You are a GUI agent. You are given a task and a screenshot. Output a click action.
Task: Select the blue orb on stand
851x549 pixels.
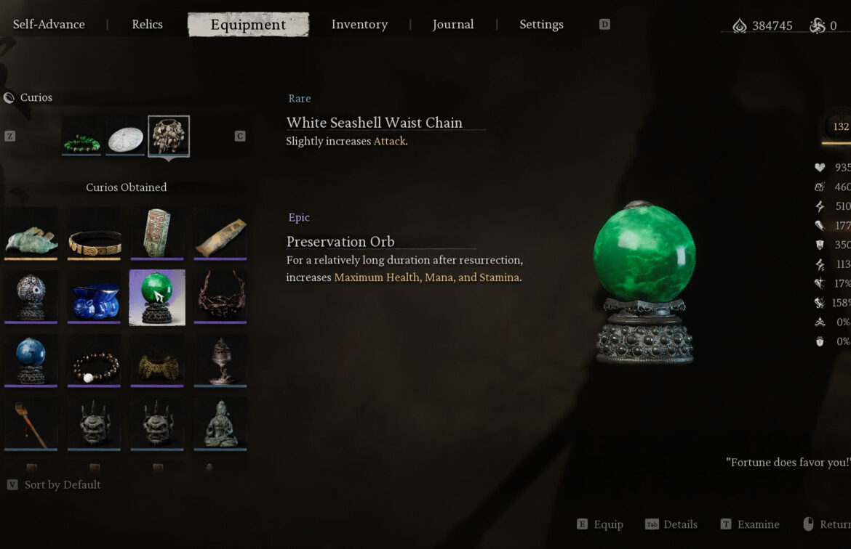pos(31,361)
